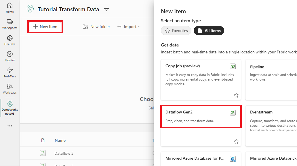Choose the Copy job (preview) card
The width and height of the screenshot is (297, 166).
click(x=201, y=80)
